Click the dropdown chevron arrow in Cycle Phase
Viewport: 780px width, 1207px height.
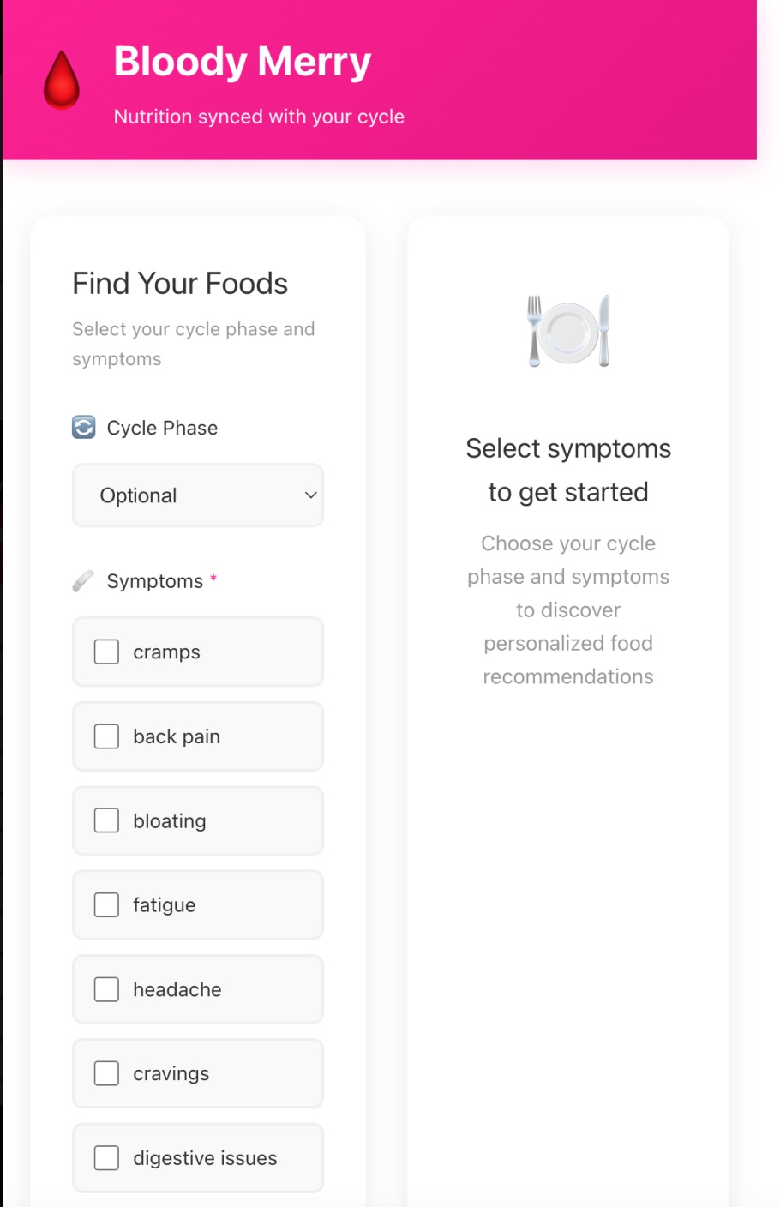(x=310, y=495)
